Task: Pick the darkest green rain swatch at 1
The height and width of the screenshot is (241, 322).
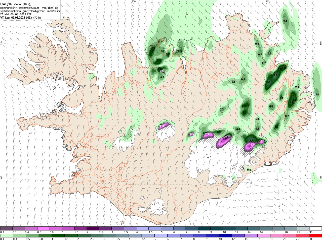Action: click(58, 235)
